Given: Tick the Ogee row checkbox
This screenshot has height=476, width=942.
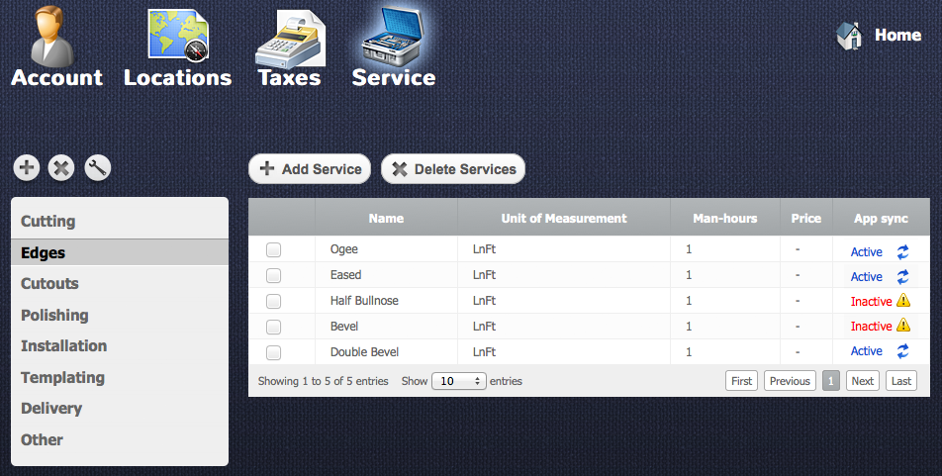Looking at the screenshot, I should [x=273, y=249].
